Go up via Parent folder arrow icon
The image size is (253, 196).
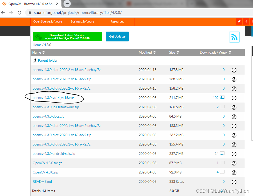34,60
